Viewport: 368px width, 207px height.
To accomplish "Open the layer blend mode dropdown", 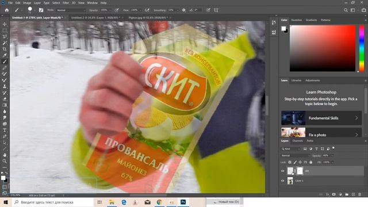I will (x=296, y=156).
